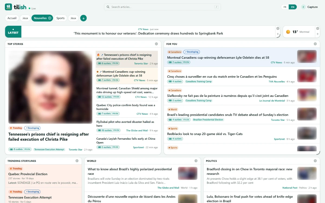Open Bradford closing in on Chow article

pos(249,171)
